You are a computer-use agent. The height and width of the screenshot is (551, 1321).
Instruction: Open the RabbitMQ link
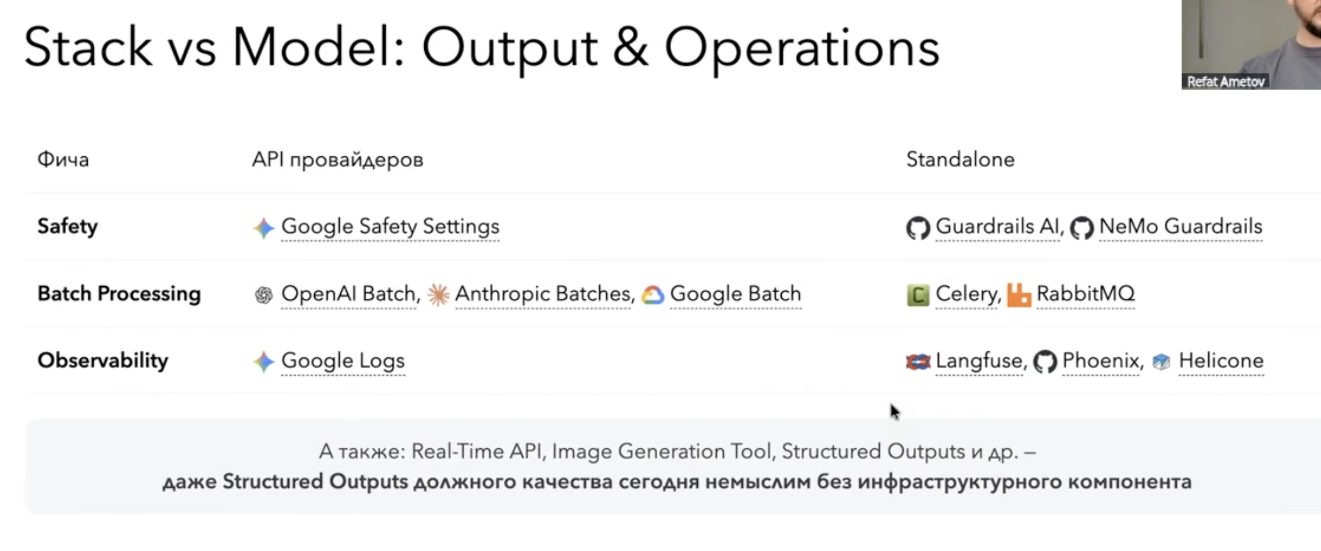point(1085,293)
